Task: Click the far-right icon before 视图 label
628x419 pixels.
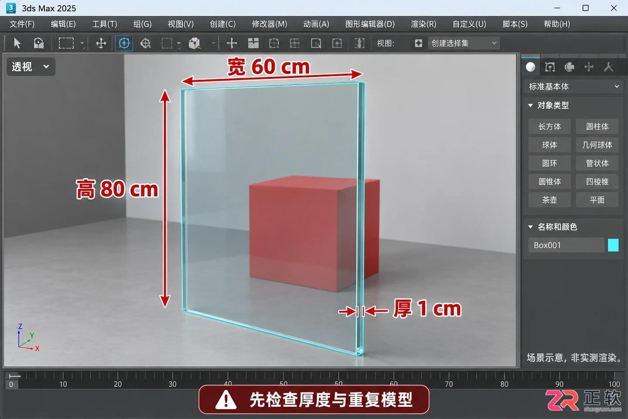Action: [359, 43]
